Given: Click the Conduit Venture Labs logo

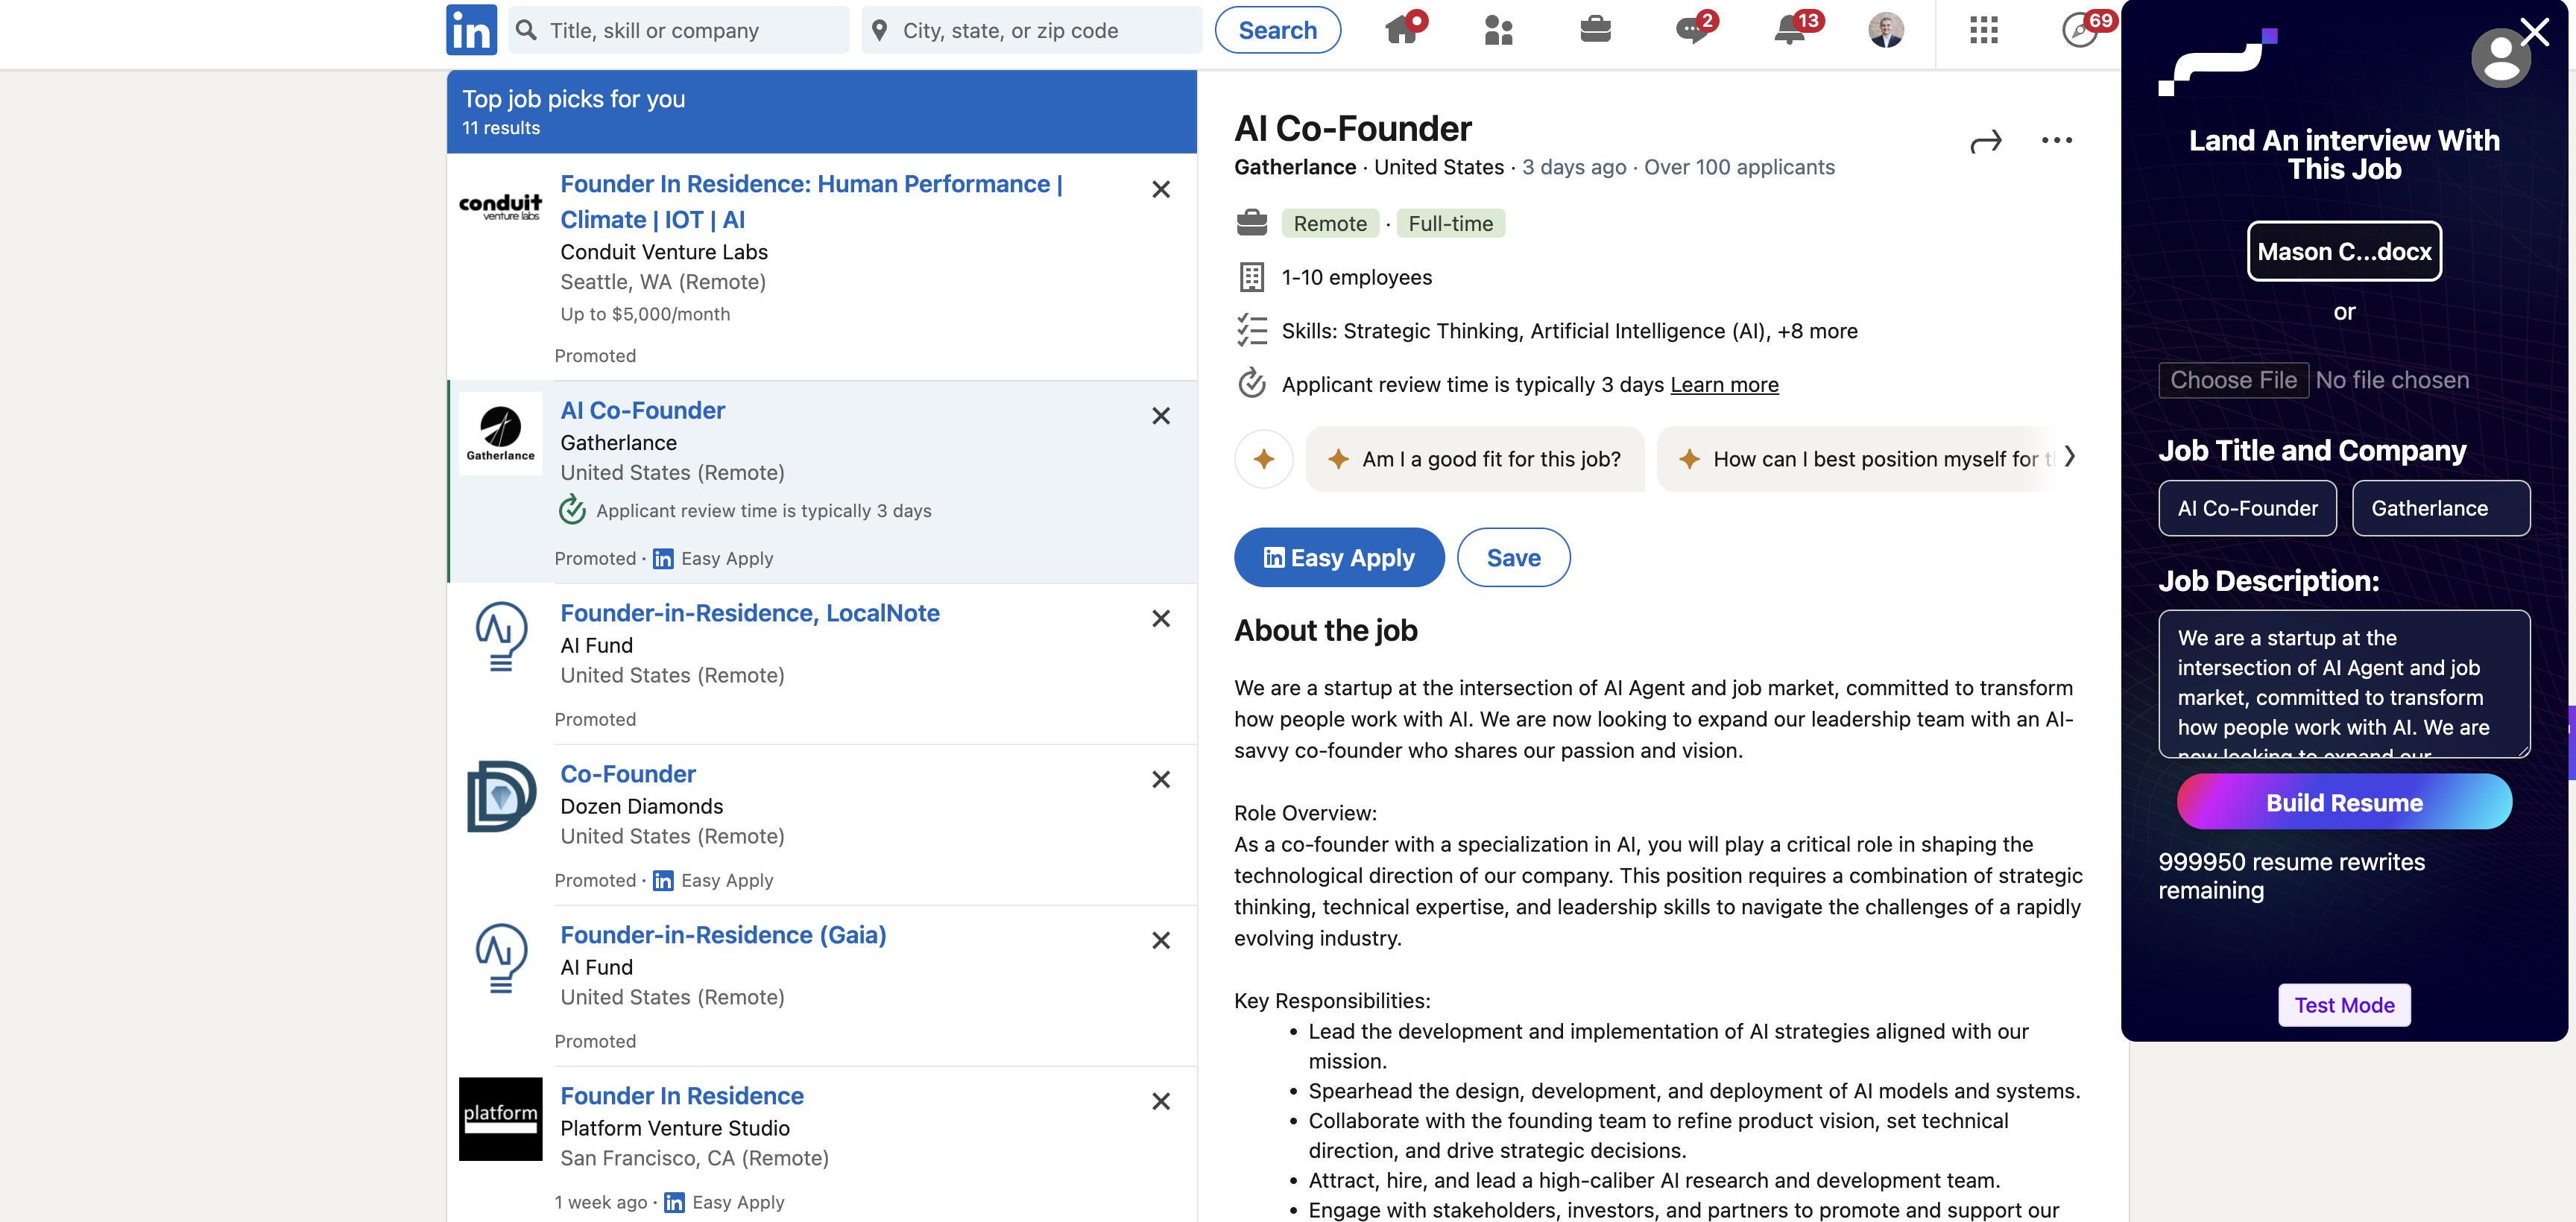Looking at the screenshot, I should coord(500,207).
